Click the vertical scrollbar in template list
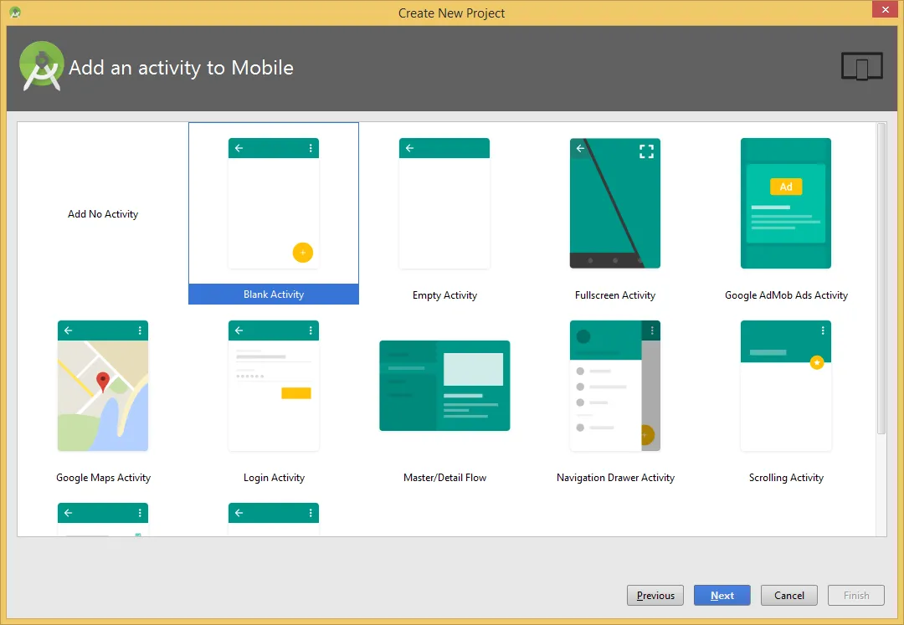This screenshot has width=904, height=625. tap(881, 278)
